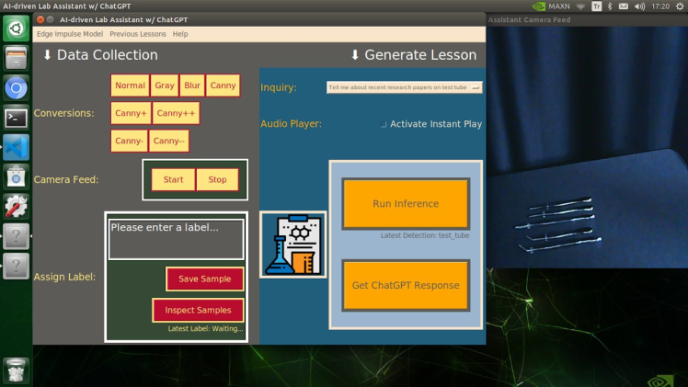This screenshot has height=387, width=688.
Task: Open the Wi-Fi network indicator
Action: (x=580, y=6)
